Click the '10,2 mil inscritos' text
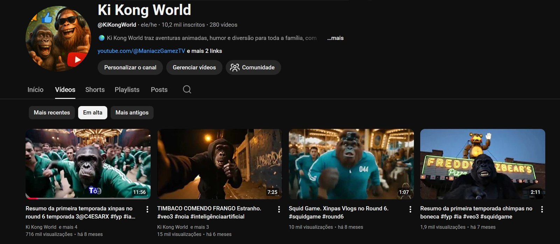 pyautogui.click(x=183, y=25)
